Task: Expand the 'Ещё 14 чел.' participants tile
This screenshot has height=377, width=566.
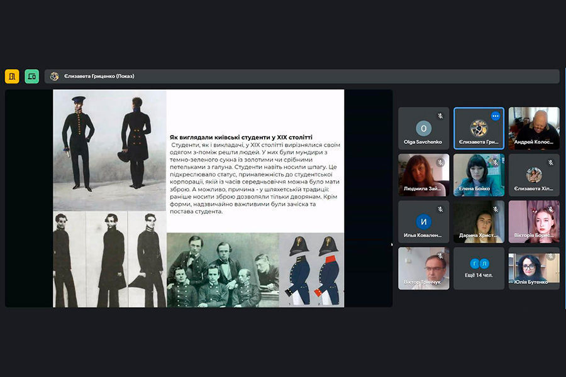Action: click(x=479, y=268)
